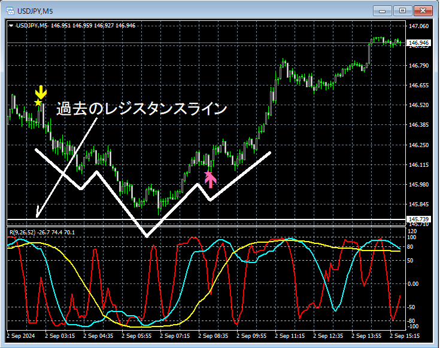Click the 2 Sep 09:55 time label
This screenshot has width=440, height=348.
tap(251, 335)
